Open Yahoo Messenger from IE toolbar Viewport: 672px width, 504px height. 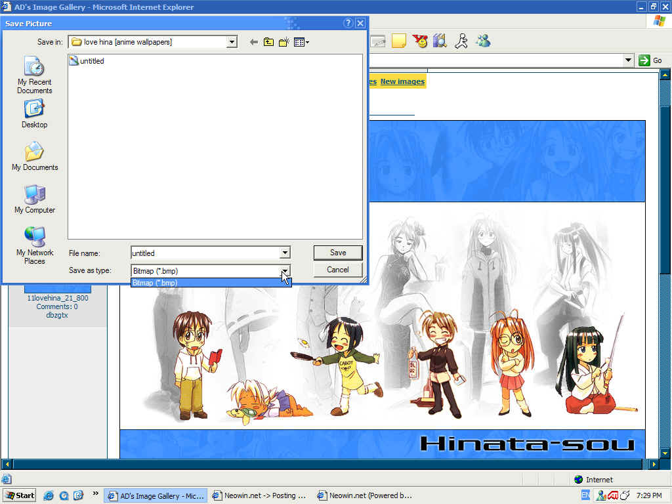pos(420,41)
